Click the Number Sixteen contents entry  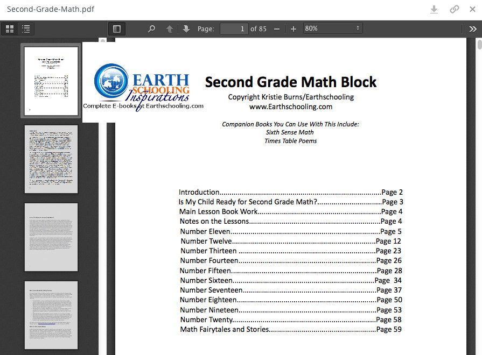coord(290,280)
